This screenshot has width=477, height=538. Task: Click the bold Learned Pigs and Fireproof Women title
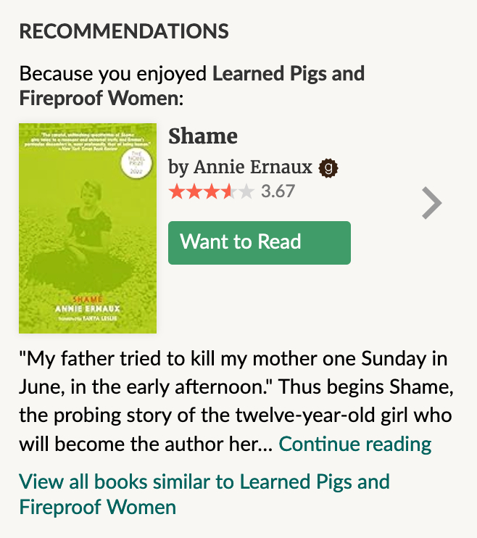point(289,74)
